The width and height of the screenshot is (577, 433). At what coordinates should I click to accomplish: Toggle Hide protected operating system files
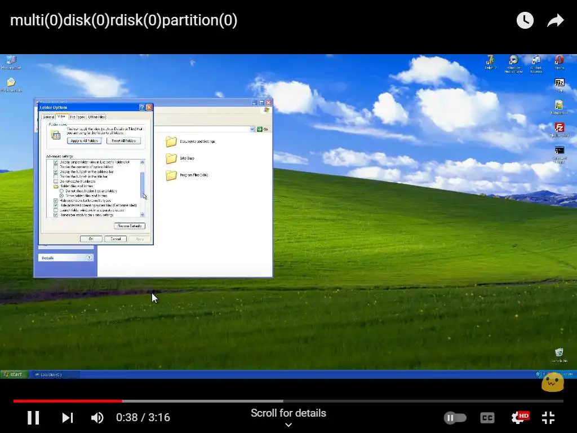tap(56, 205)
